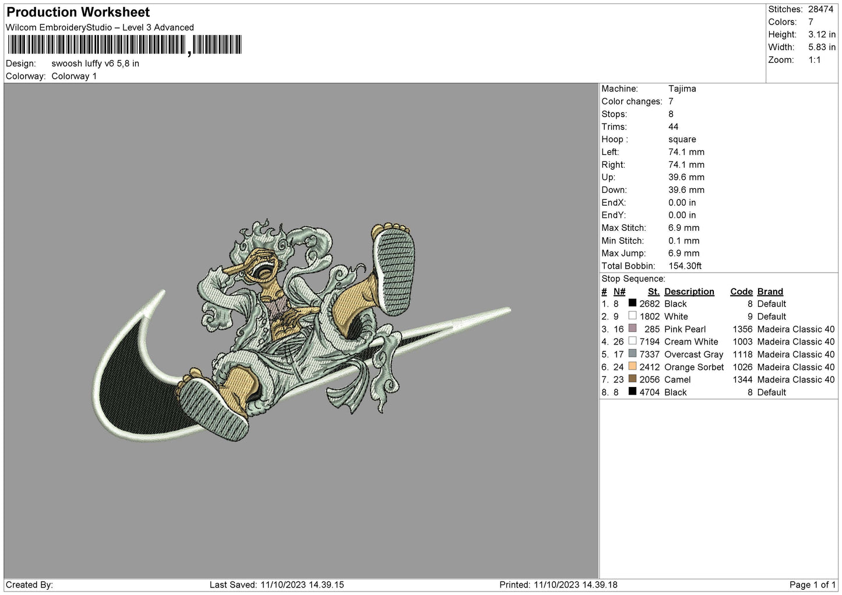Select the design name 'swoosh luffy v6 5,8 in'

pyautogui.click(x=95, y=64)
